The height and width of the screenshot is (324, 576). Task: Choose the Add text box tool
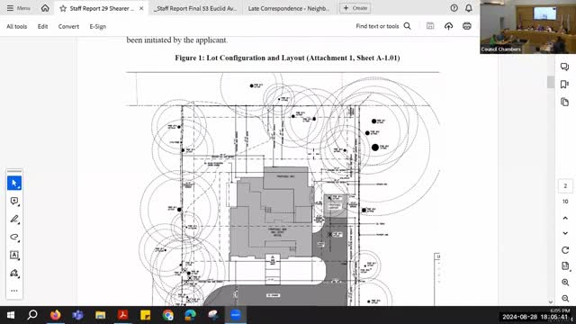click(14, 255)
